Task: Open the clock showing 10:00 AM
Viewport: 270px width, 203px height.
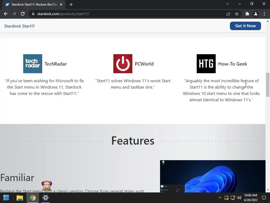Action: [x=251, y=198]
